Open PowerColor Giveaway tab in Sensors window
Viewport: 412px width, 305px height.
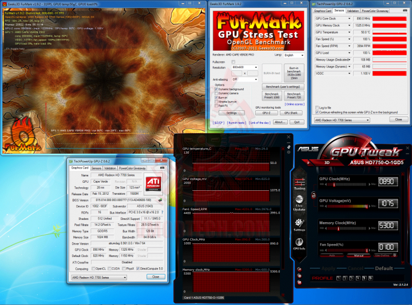coord(375,11)
